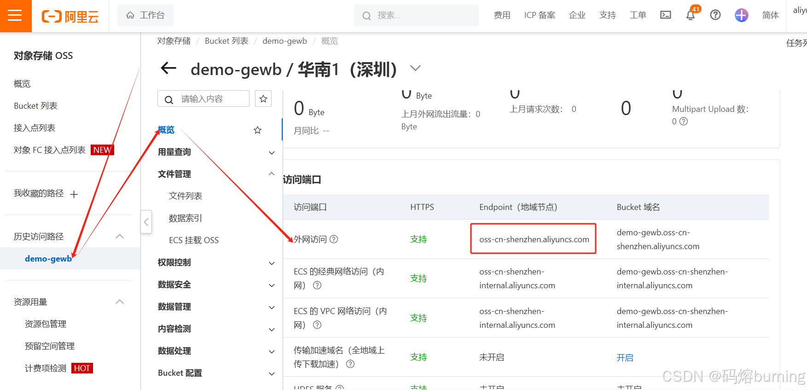Click help icon beside Multipart Upload 数
807x390 pixels.
click(x=684, y=122)
